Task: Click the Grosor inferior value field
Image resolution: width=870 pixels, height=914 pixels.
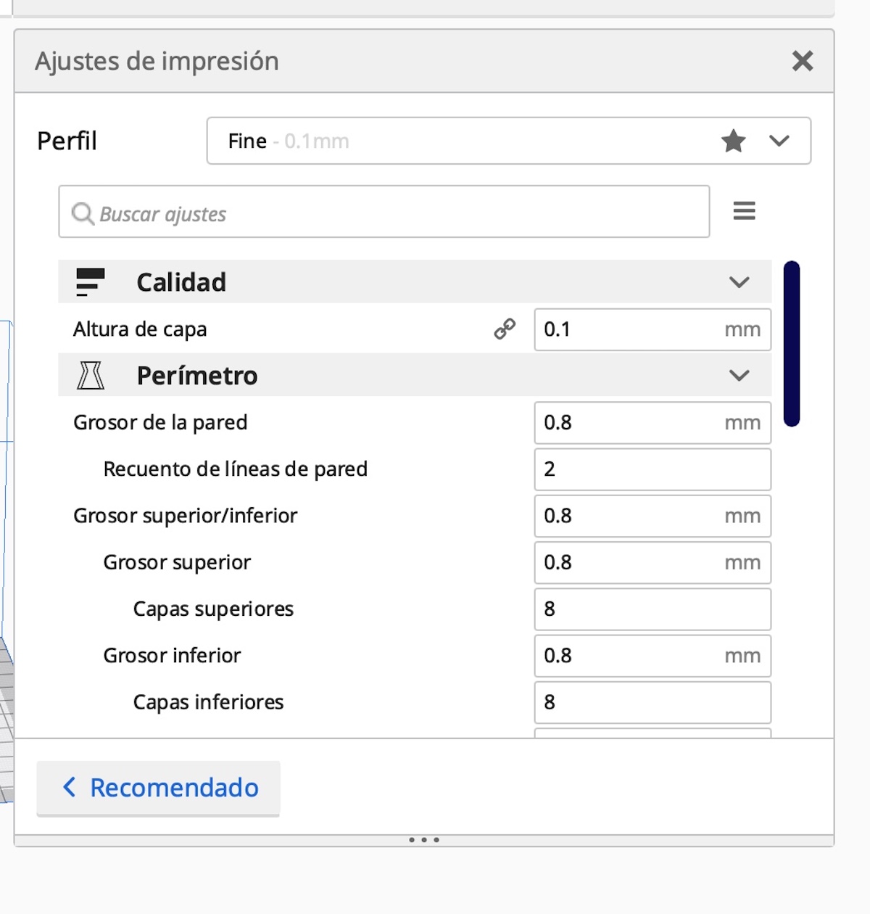Action: click(x=631, y=656)
